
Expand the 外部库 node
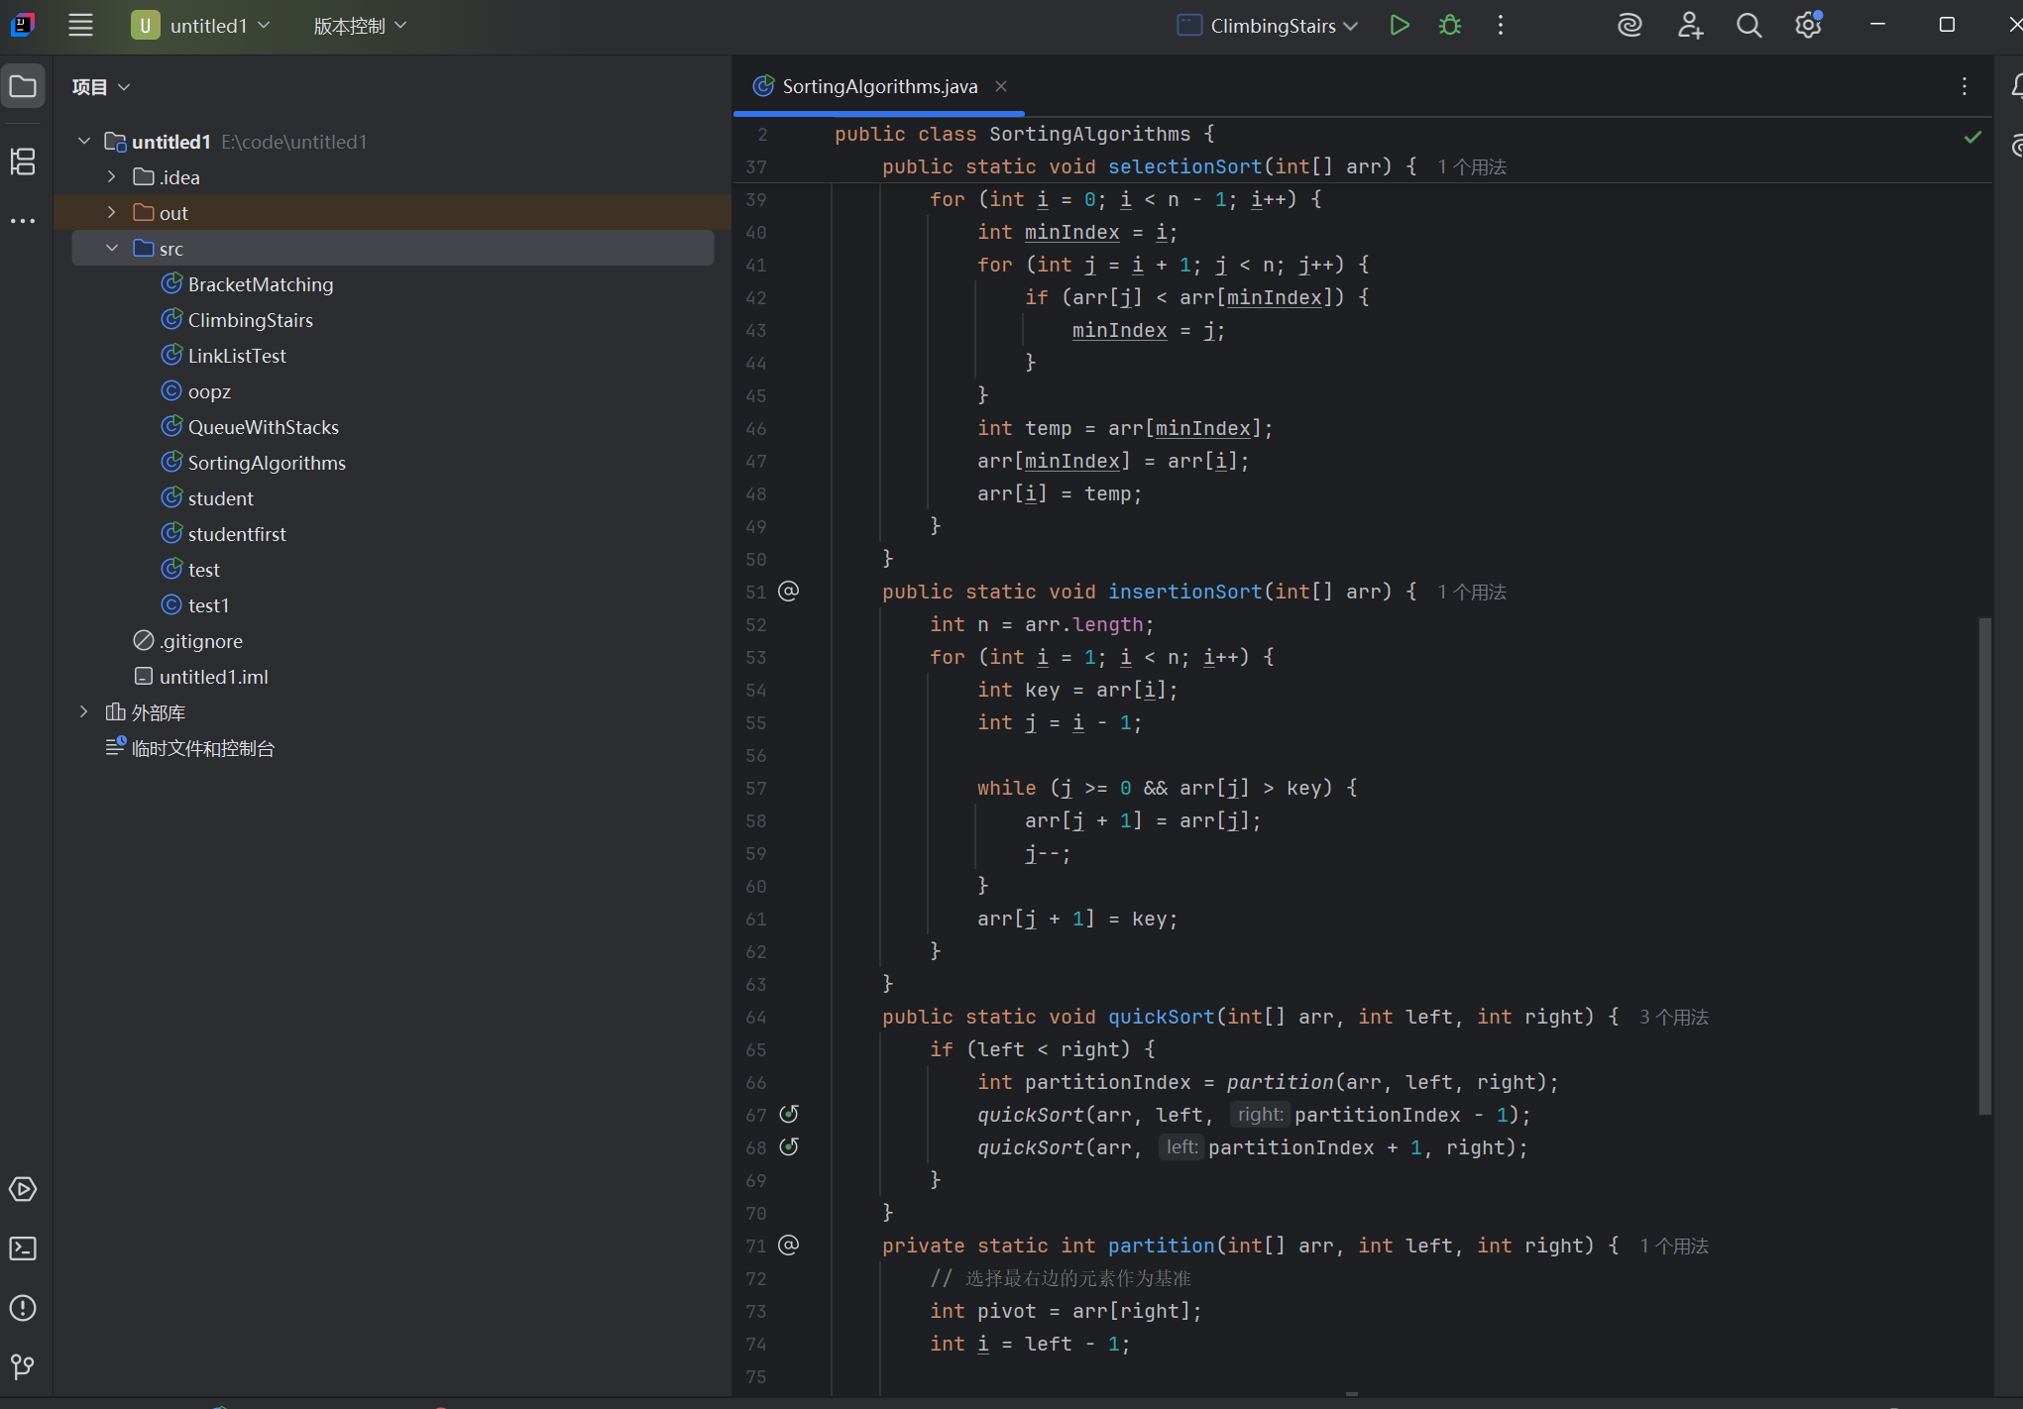pos(84,712)
